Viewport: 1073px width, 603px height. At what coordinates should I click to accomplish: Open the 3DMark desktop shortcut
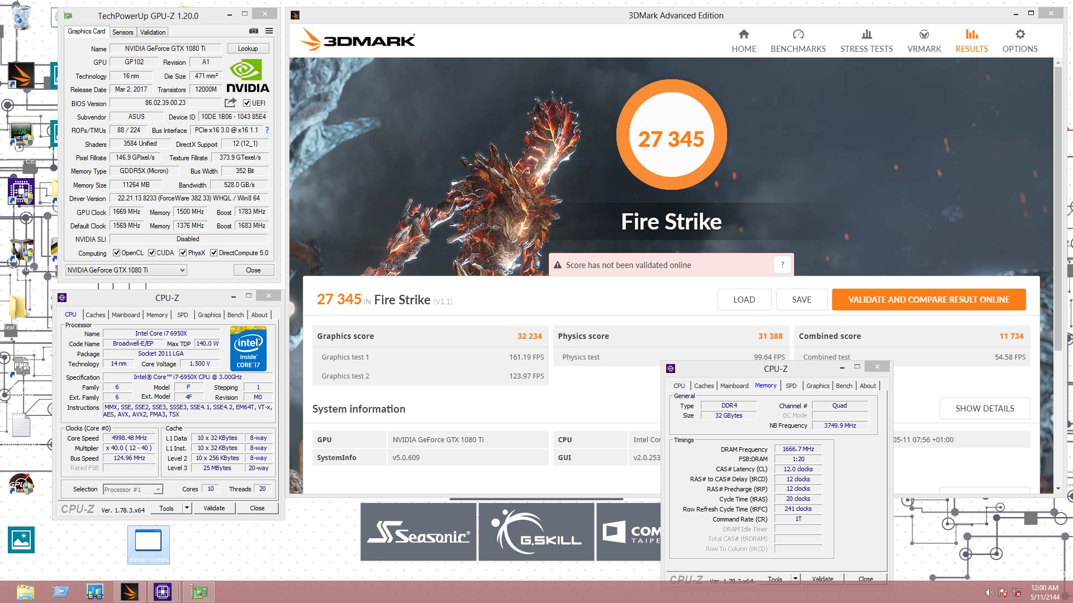coord(21,75)
